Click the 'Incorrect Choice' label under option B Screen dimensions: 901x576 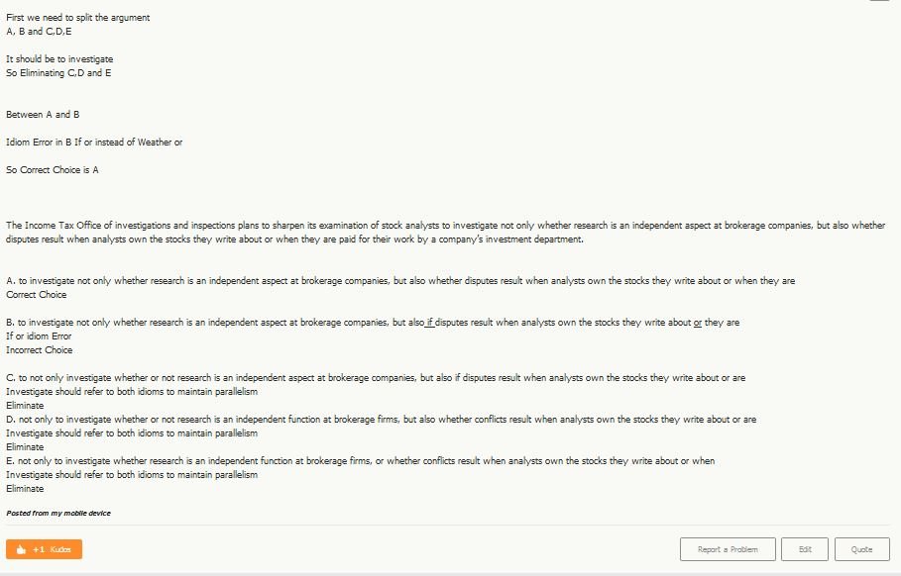[40, 350]
